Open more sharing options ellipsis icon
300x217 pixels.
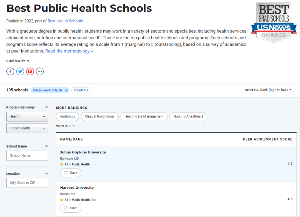(x=40, y=72)
